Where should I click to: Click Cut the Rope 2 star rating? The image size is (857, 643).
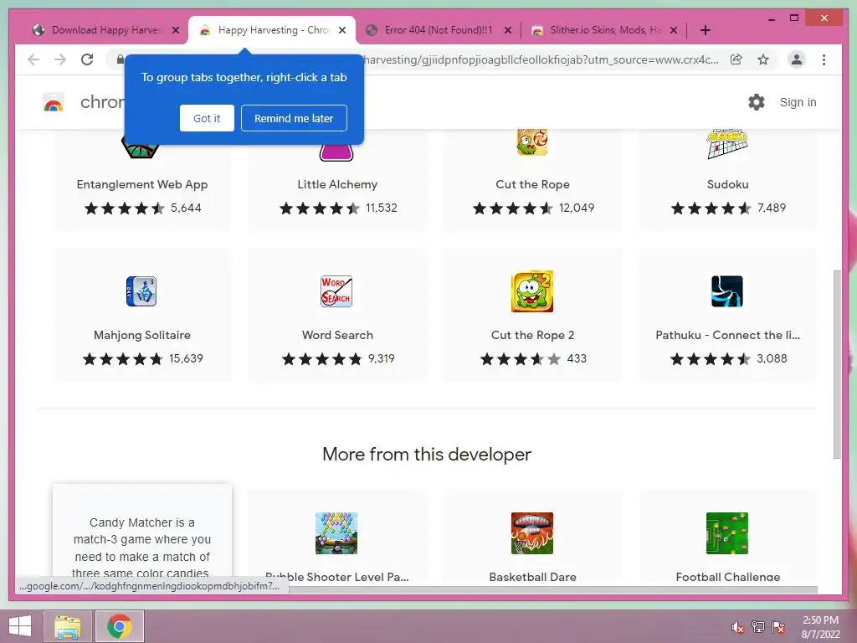pos(521,358)
